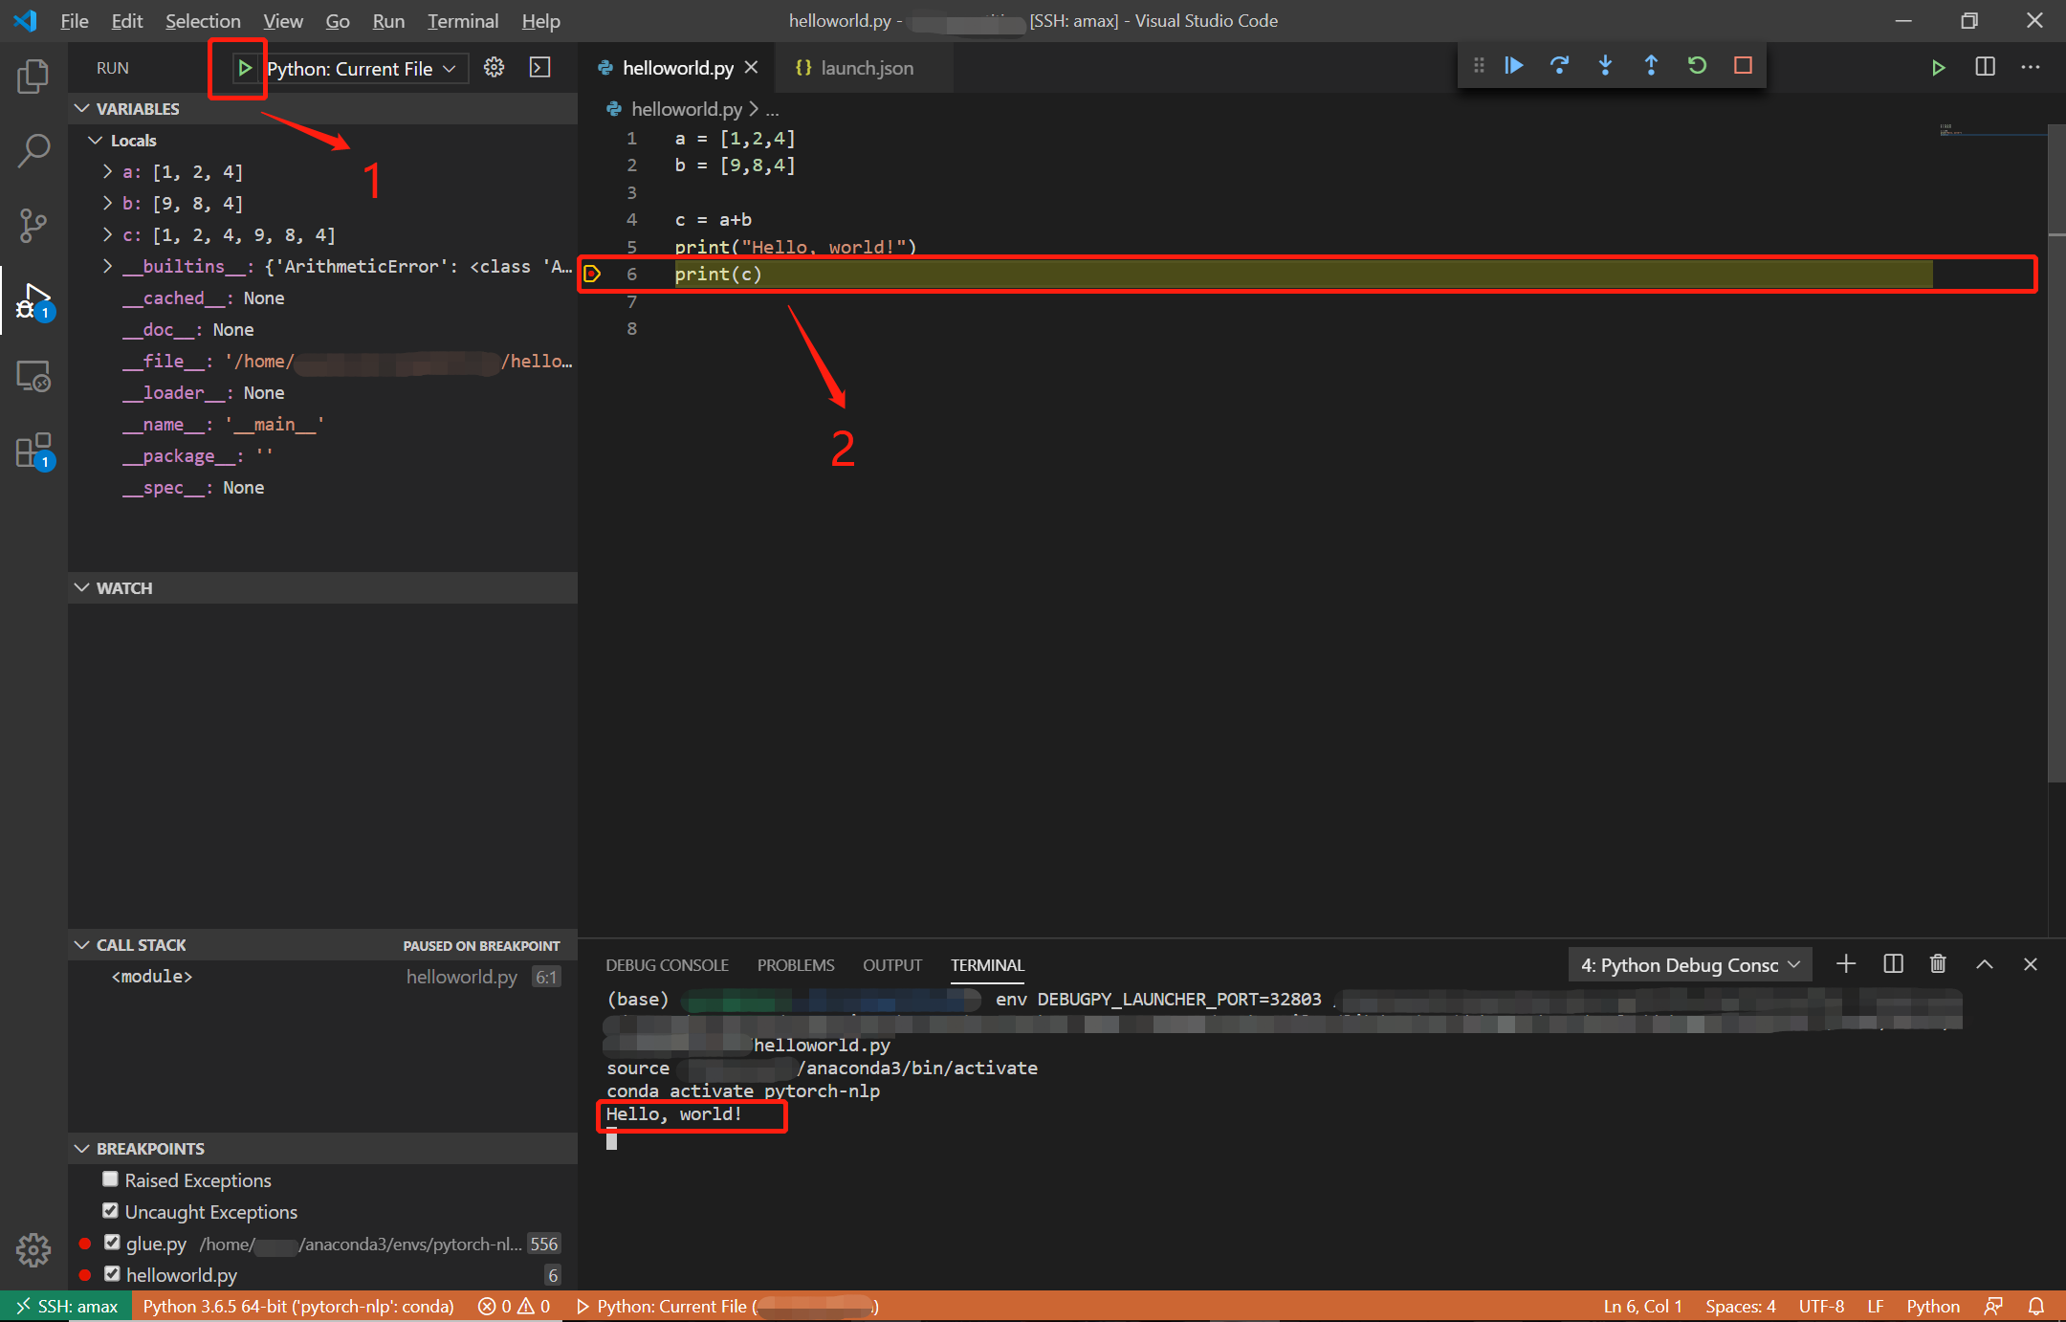Click the Step Over debug button

tap(1559, 66)
